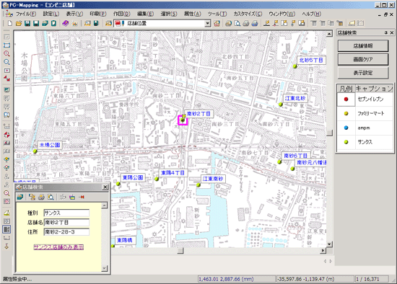Click the 東陽4丁目 store label on map
This screenshot has width=397, height=284.
point(173,173)
